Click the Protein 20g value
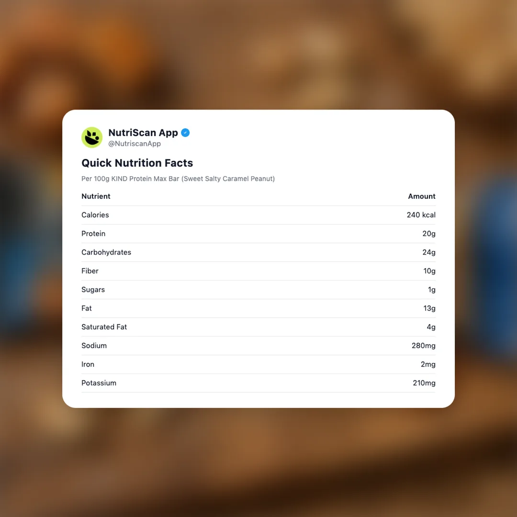This screenshot has width=517, height=517. point(428,234)
